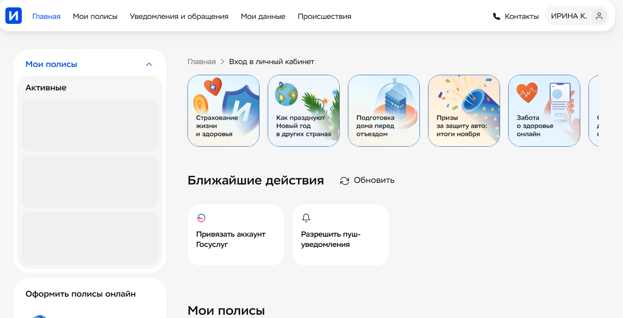Expand the Активные policies list
The height and width of the screenshot is (318, 623).
click(45, 87)
